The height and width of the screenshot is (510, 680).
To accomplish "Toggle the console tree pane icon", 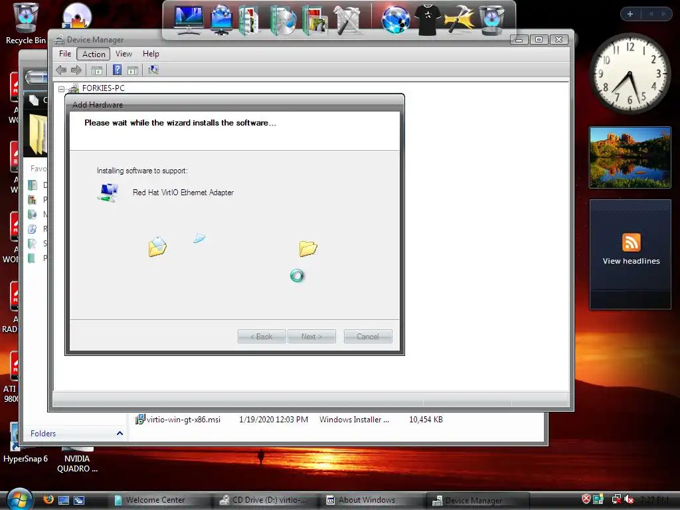I will [97, 70].
